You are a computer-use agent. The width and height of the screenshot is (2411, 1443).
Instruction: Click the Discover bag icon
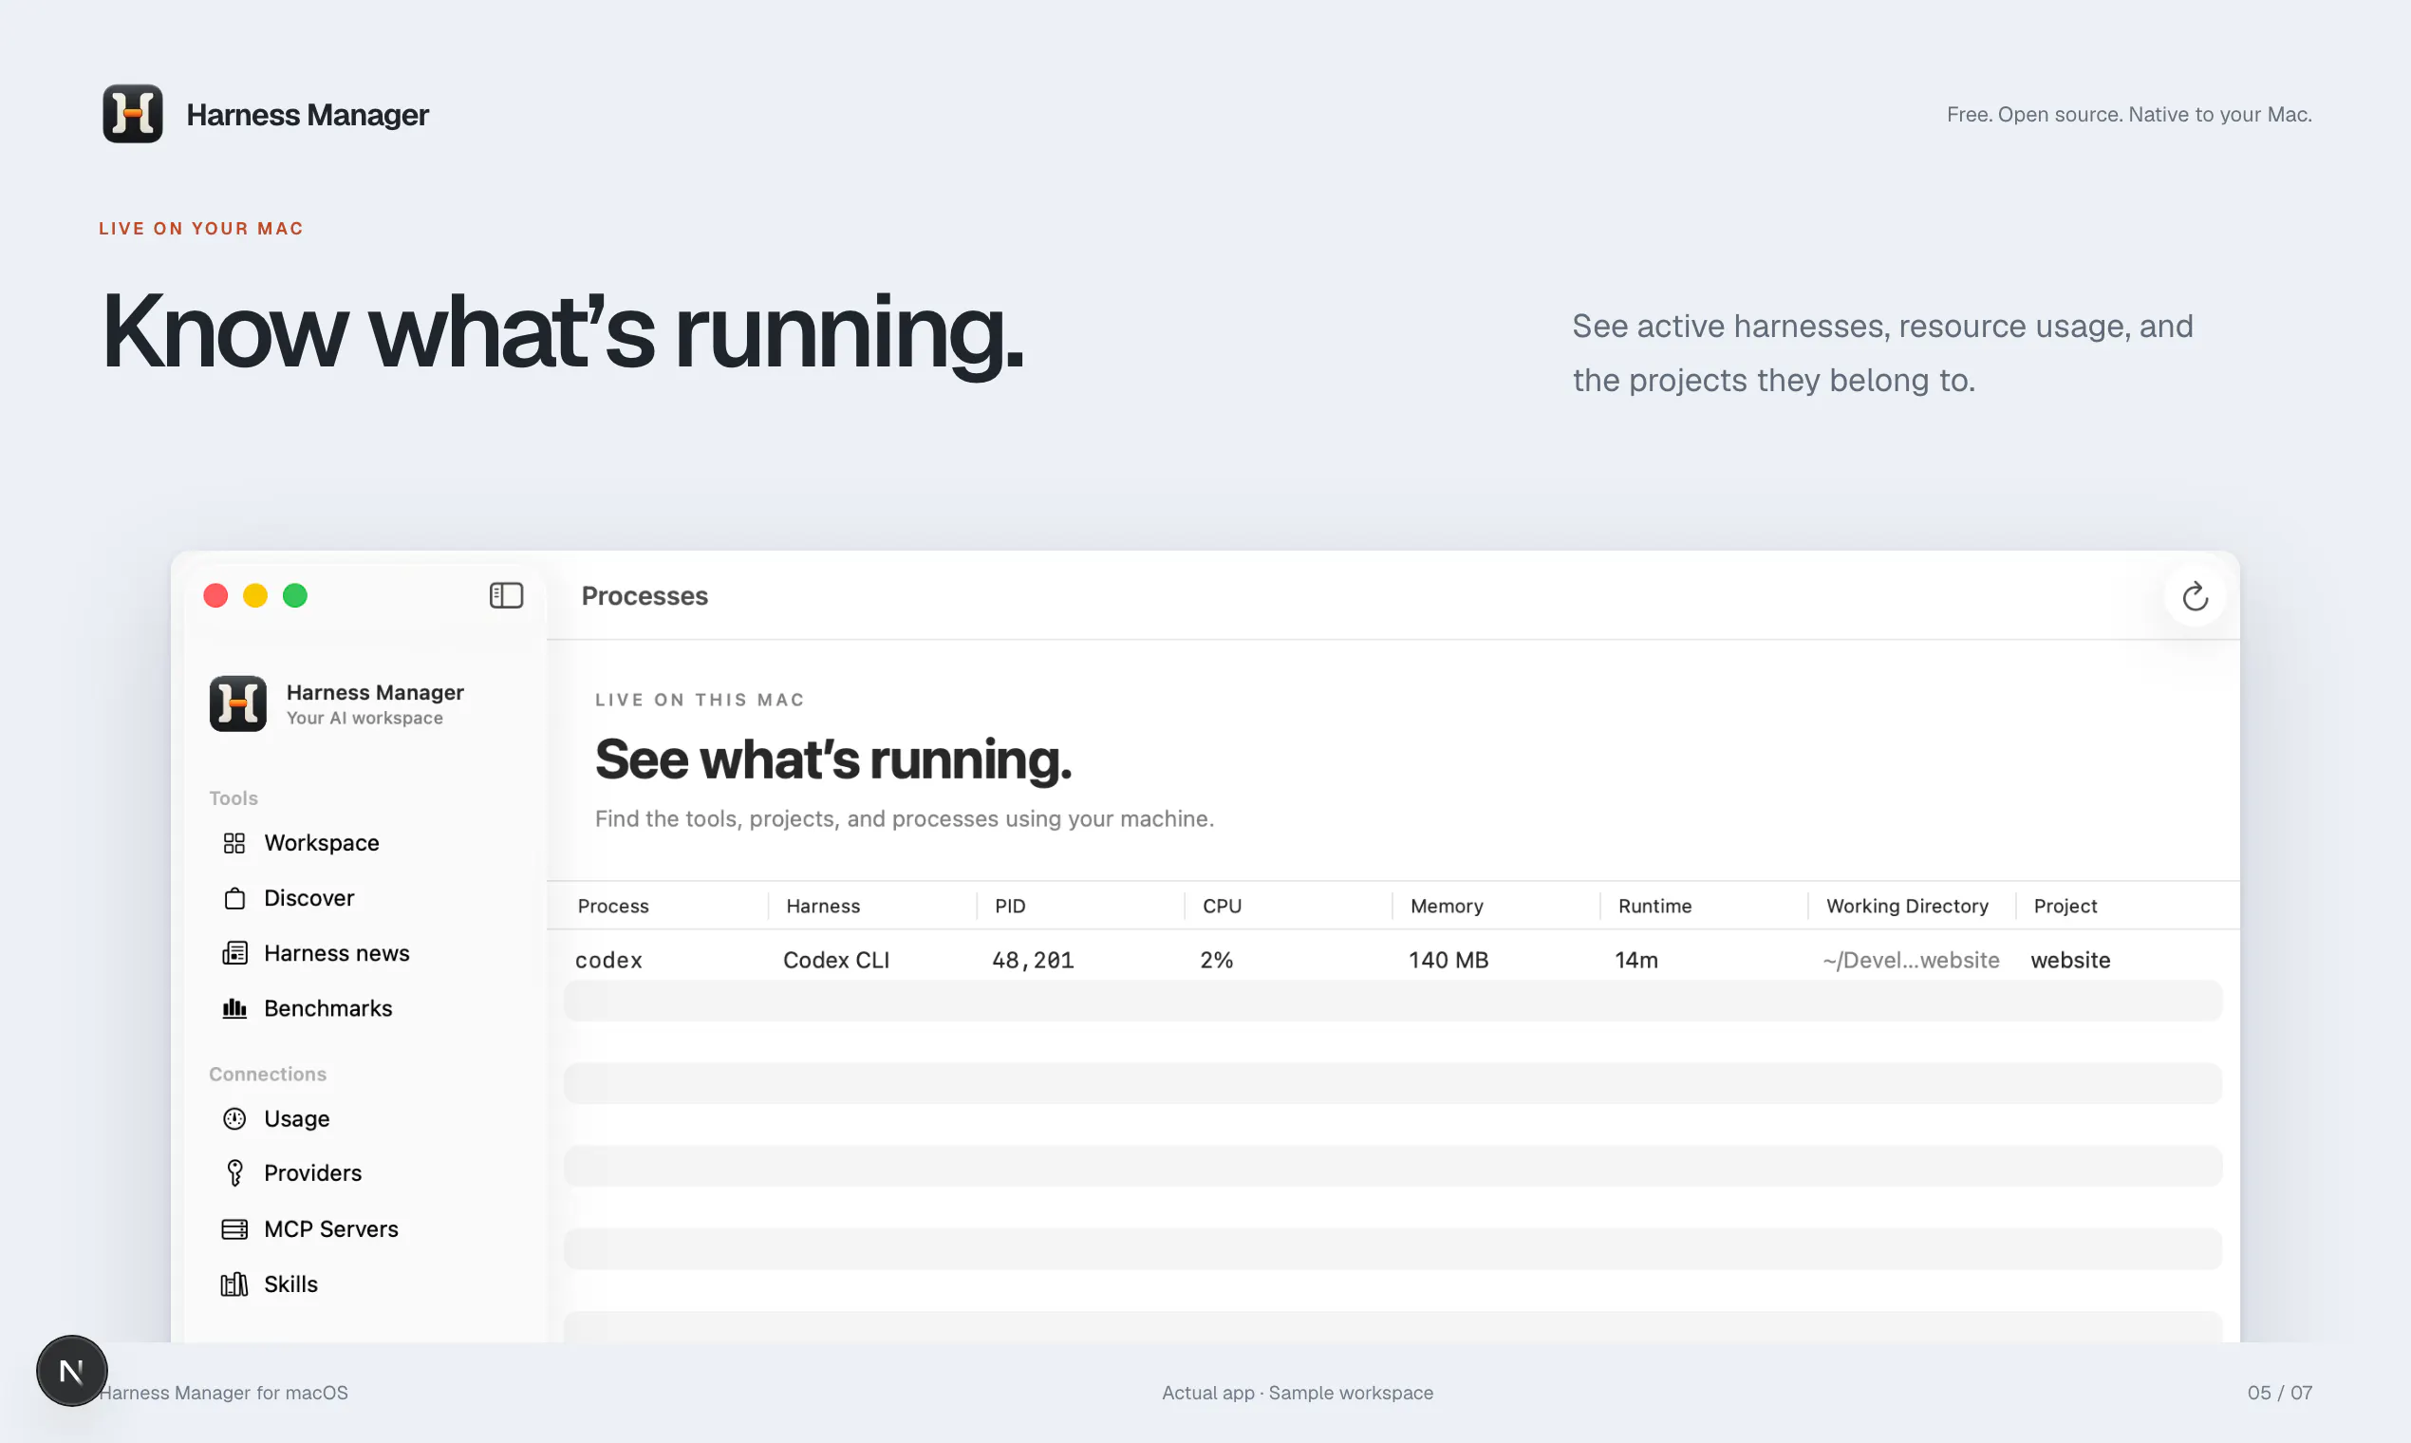pos(234,898)
